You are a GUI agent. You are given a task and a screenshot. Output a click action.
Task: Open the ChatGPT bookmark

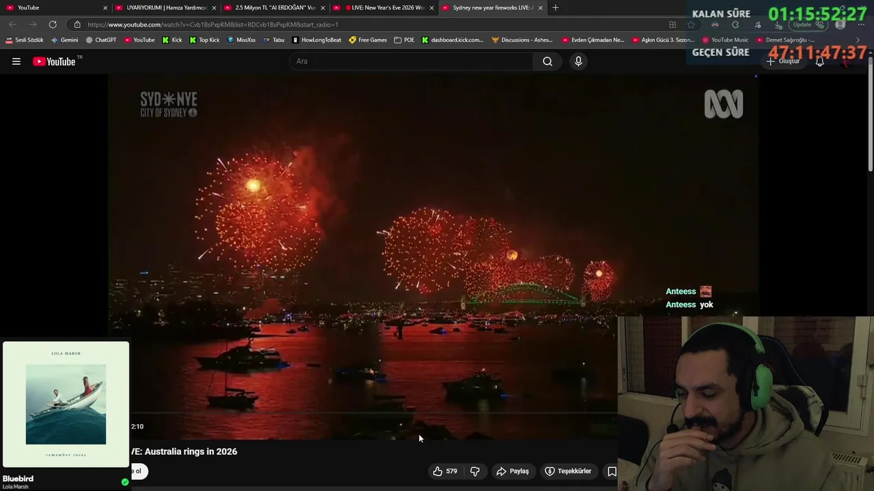(101, 40)
